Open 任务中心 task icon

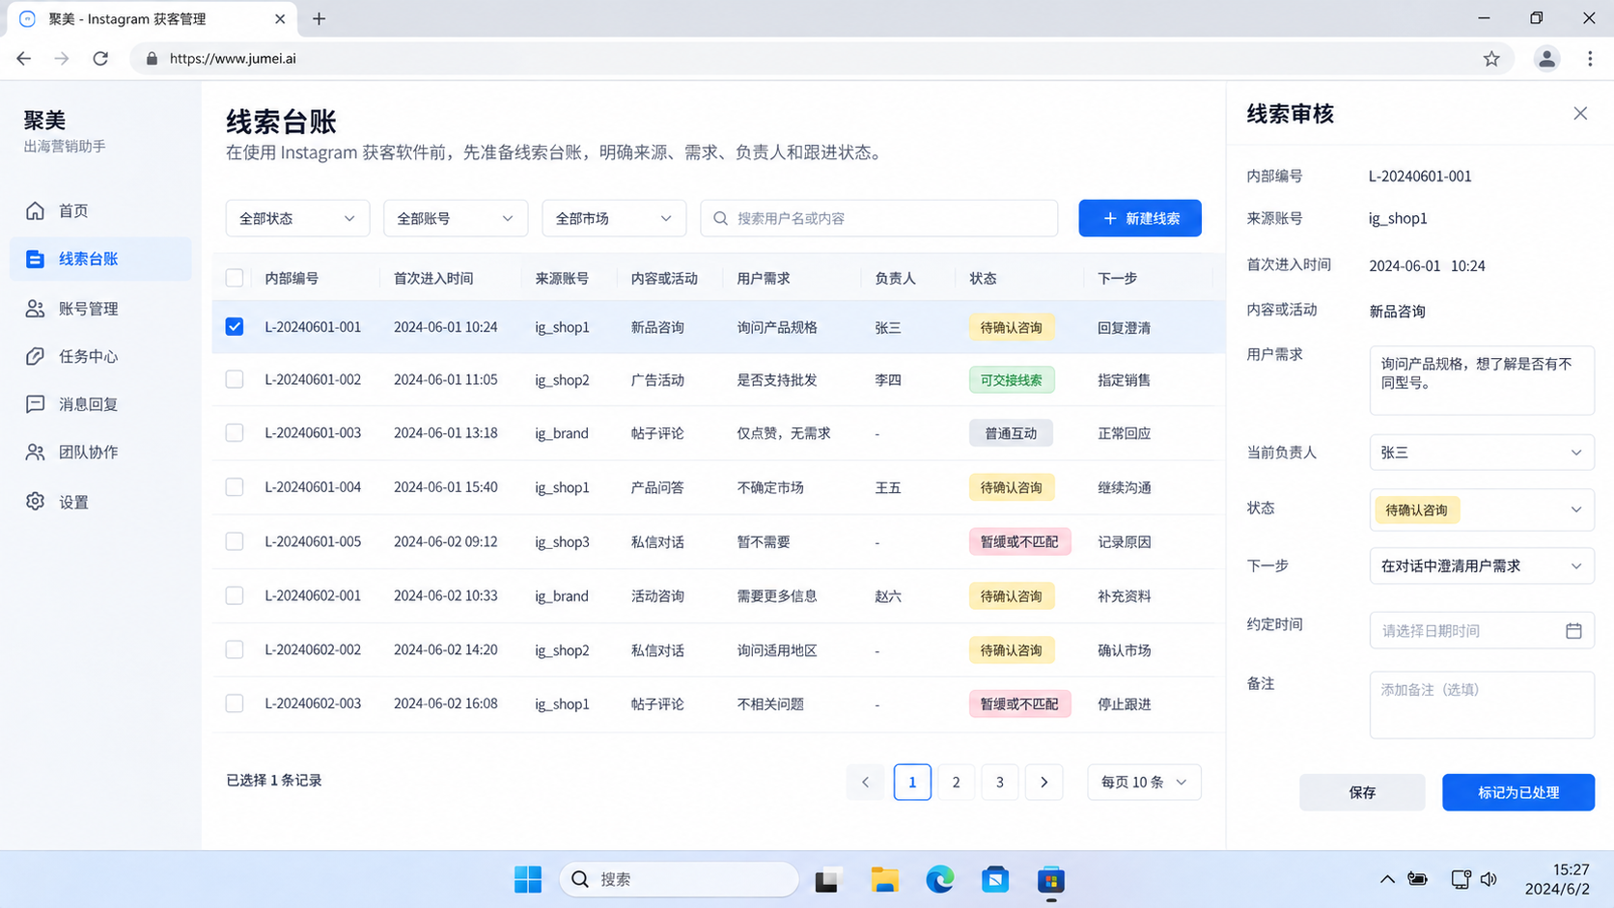[36, 356]
